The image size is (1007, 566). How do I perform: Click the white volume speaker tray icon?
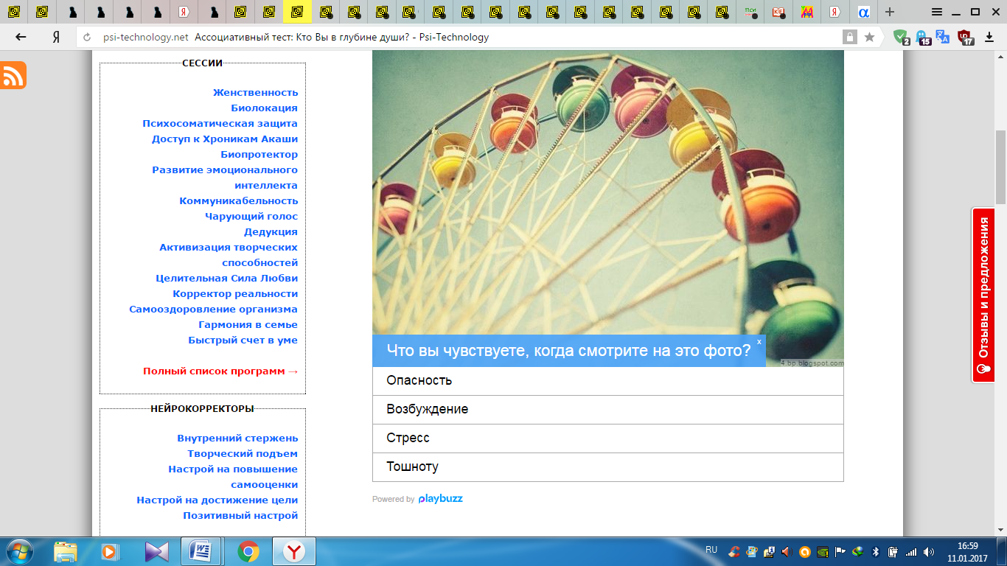929,551
